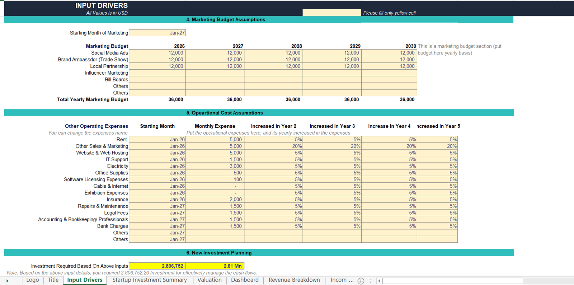Image resolution: width=574 pixels, height=285 pixels.
Task: Click the investment required 2,806,752 cell
Action: click(157, 266)
